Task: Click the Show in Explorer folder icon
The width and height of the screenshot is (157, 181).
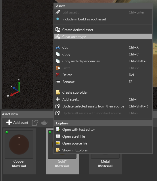Action: pyautogui.click(x=58, y=150)
